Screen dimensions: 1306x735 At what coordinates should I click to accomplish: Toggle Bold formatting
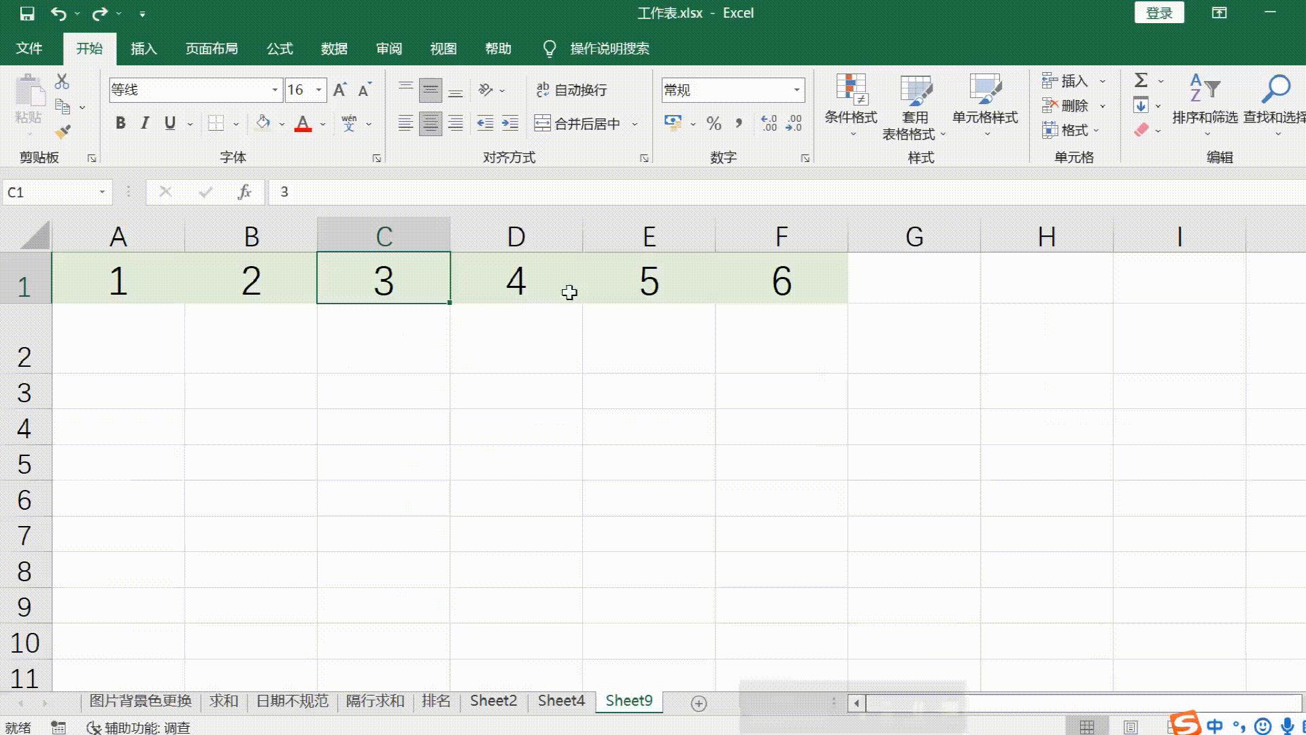(x=120, y=124)
